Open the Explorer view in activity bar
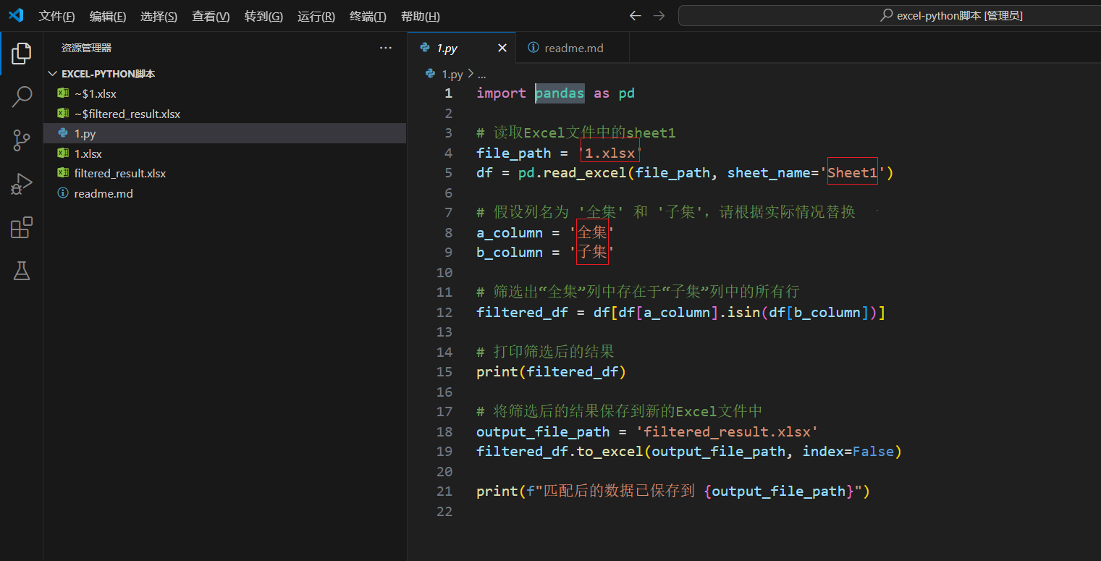Viewport: 1101px width, 561px height. point(22,53)
